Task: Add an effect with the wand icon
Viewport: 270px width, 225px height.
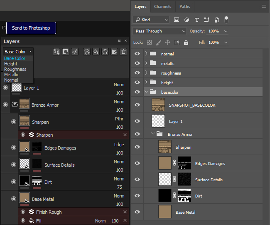Action: pos(56,52)
